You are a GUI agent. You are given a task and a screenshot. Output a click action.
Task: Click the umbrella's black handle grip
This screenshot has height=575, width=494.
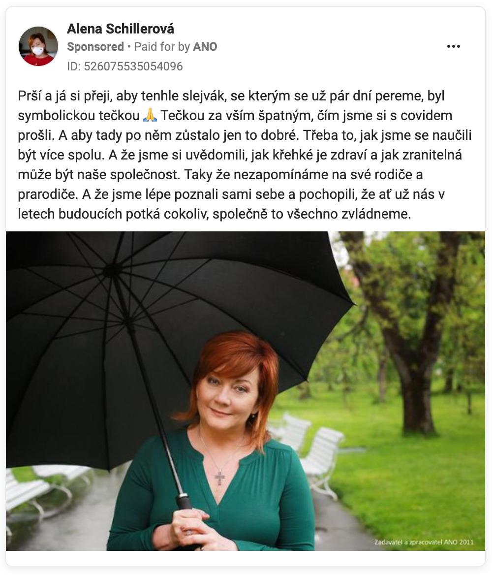point(185,501)
